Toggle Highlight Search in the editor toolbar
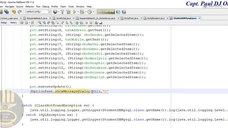The width and height of the screenshot is (228, 128). pos(53,23)
